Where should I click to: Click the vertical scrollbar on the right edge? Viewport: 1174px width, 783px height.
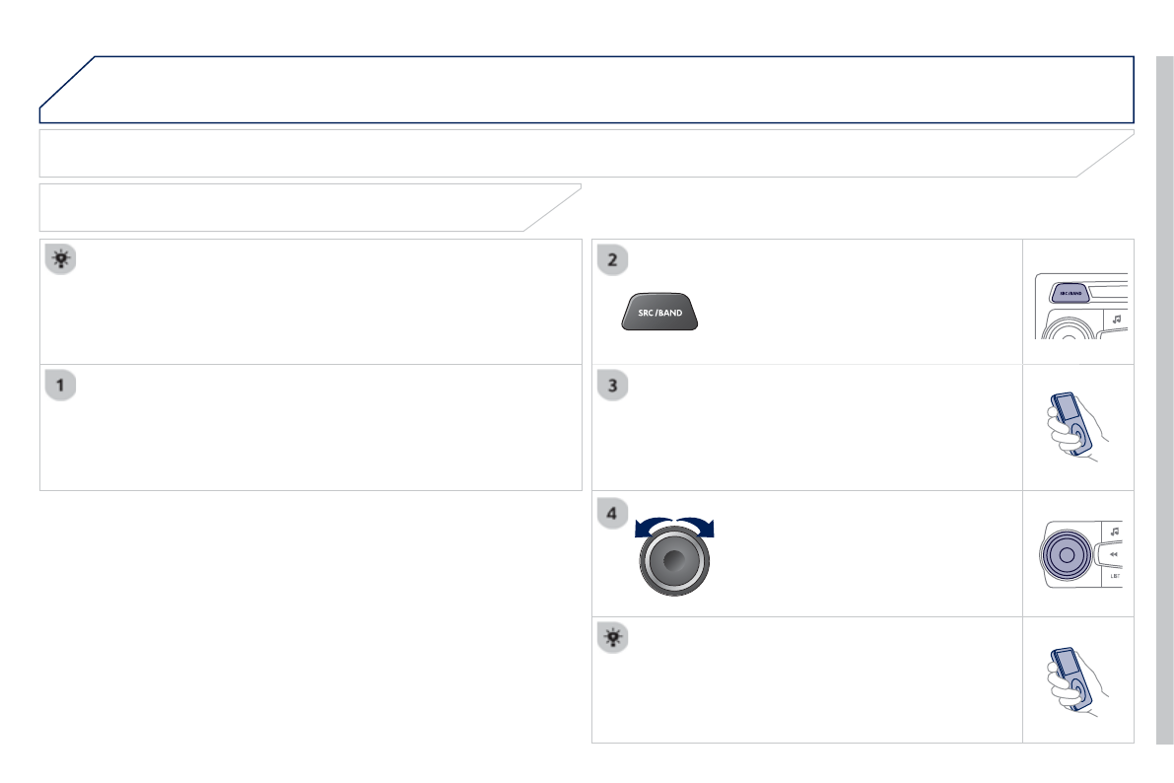(1164, 394)
